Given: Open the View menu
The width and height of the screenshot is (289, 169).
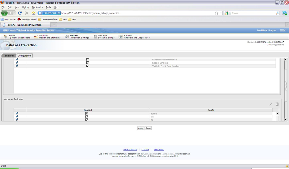Looking at the screenshot, I should 17,7.
